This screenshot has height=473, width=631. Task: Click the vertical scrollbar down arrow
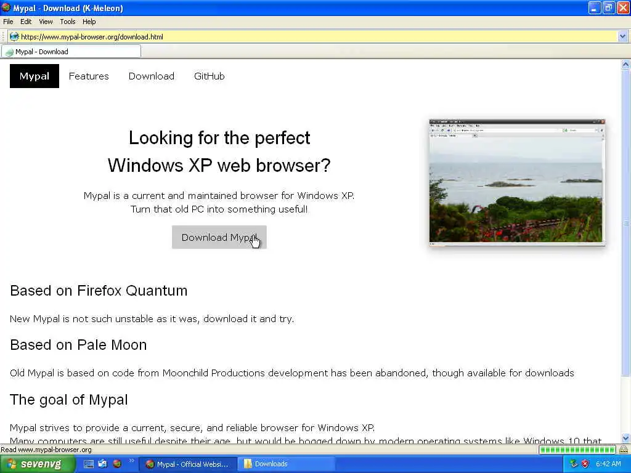pos(625,438)
